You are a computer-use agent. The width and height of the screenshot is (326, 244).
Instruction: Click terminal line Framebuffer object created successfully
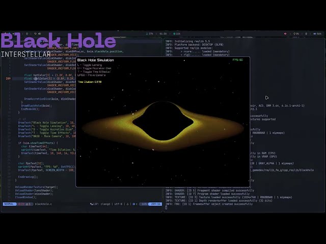[x=209, y=204]
